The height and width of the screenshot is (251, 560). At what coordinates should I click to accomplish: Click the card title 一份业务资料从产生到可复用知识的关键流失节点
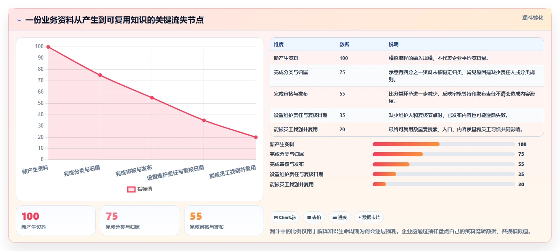(114, 20)
